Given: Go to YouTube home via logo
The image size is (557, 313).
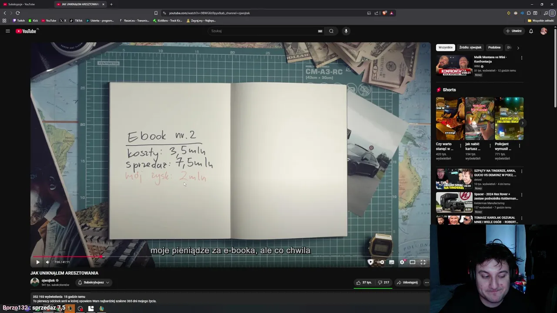Looking at the screenshot, I should (27, 31).
